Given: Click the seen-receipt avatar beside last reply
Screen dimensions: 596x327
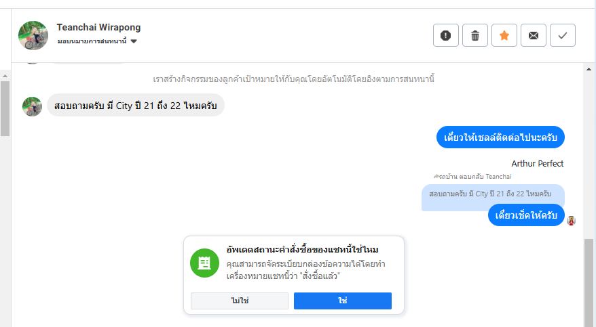Looking at the screenshot, I should coord(572,220).
